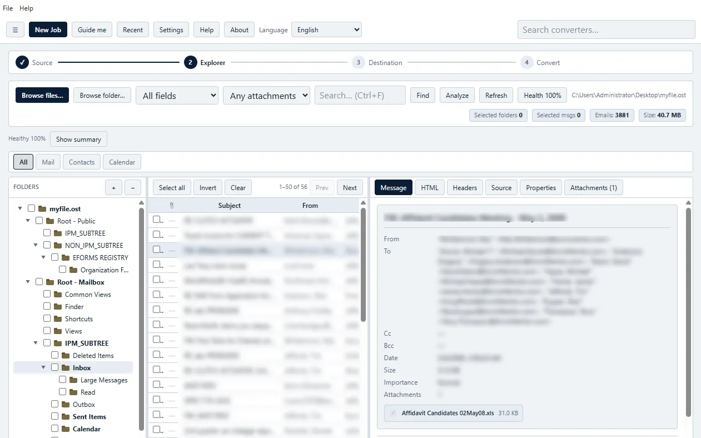Click the message preview scrollbar
Viewport: 701px width, 438px height.
689,312
